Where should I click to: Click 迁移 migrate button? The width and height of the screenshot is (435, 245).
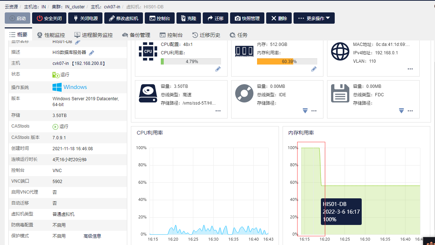click(215, 18)
